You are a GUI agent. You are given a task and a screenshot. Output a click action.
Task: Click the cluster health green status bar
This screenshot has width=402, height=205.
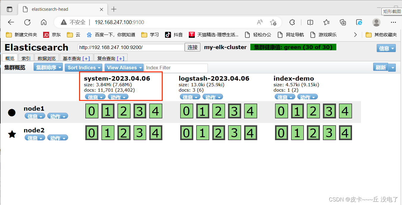tap(293, 47)
